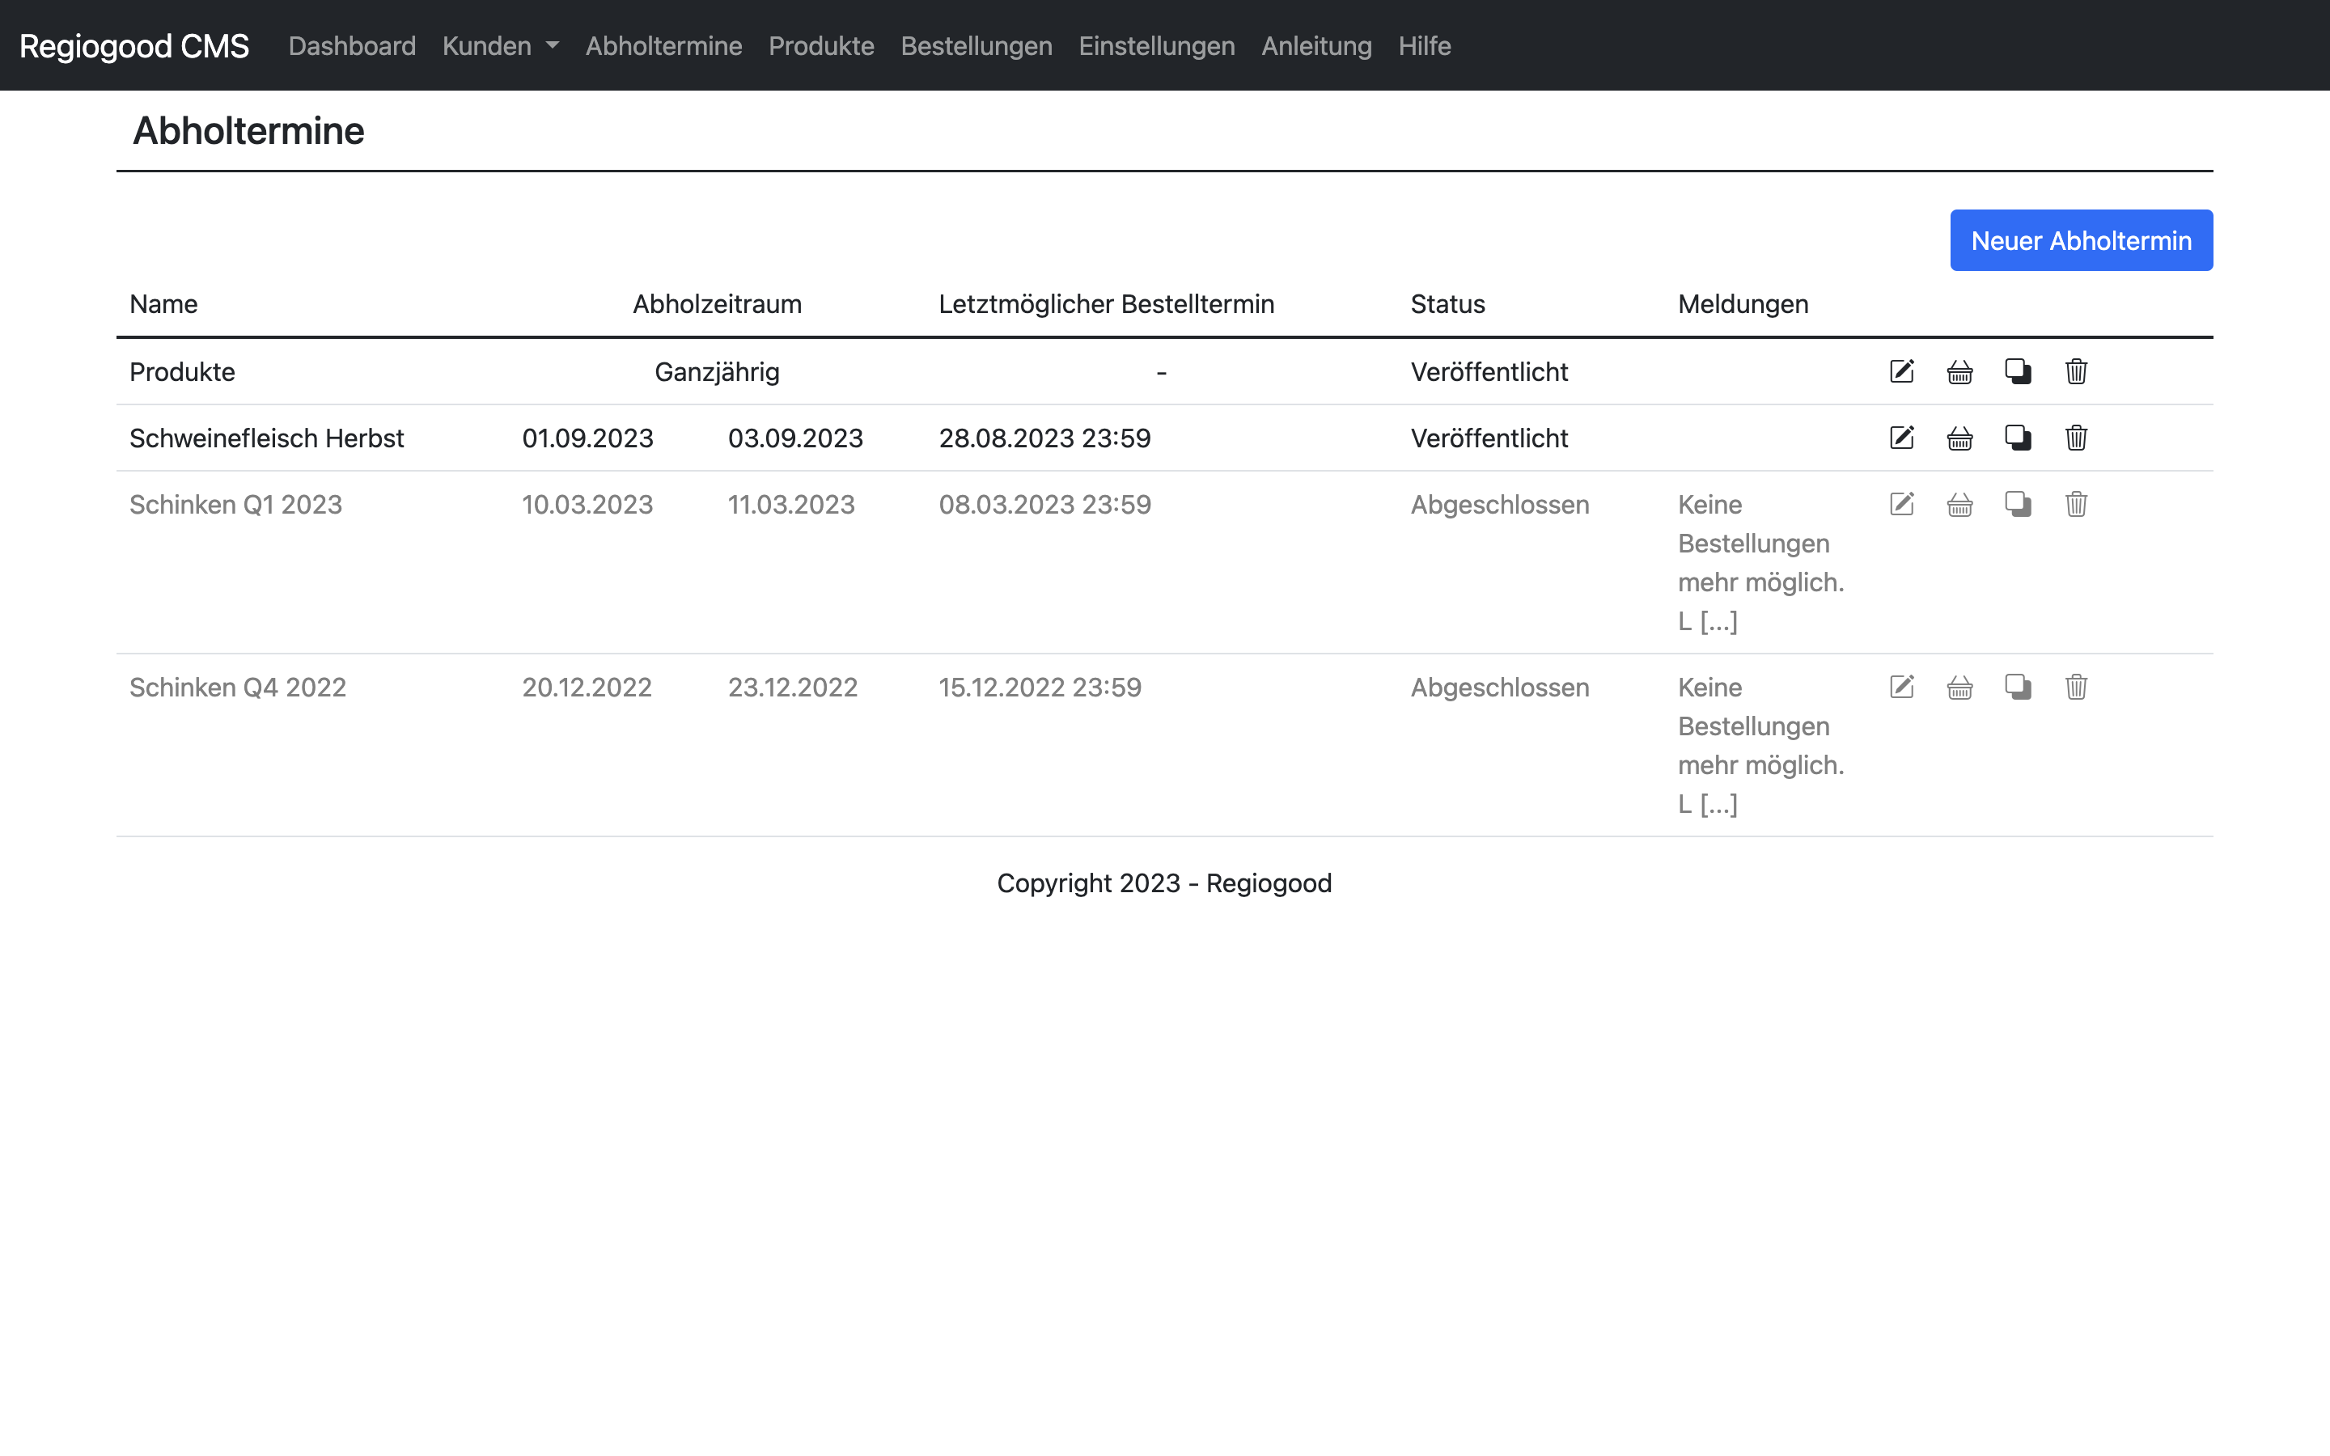Duplicate the Schinken Q1 2023 entry
2330x1456 pixels.
[x=2018, y=505]
